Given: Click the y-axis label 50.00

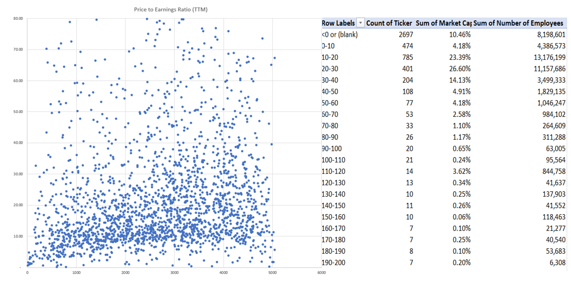Looking at the screenshot, I should click(19, 111).
